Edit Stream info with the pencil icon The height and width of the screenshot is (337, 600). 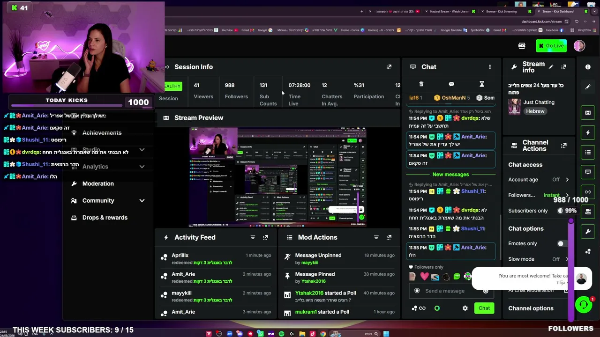[551, 67]
